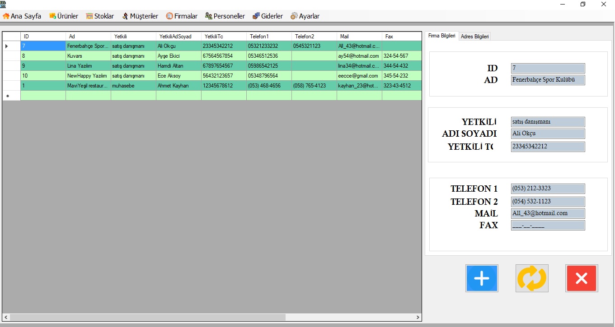
Task: Open the Ayarlar menu
Action: 305,16
